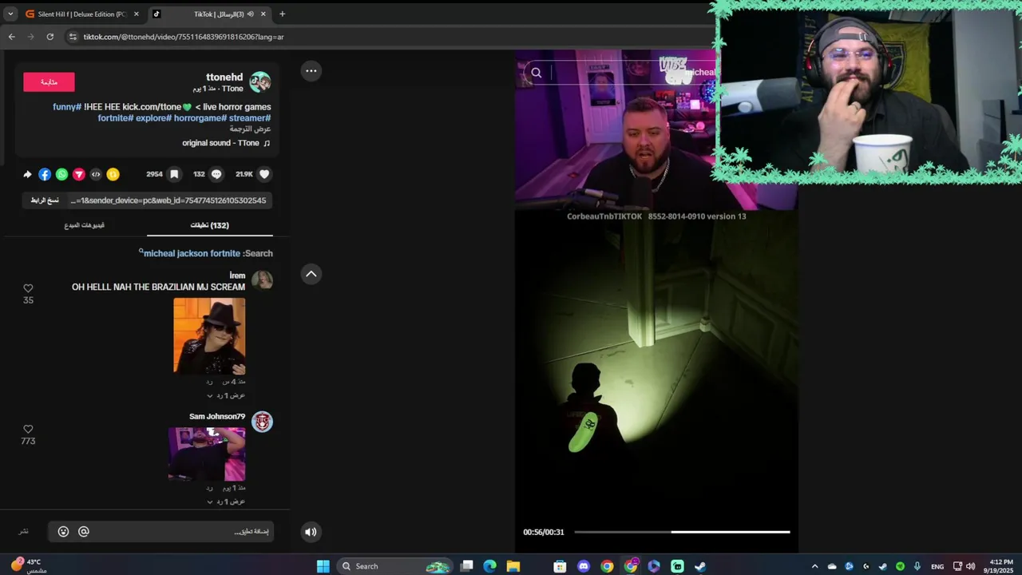
Task: Send to friends via red paper-plane icon
Action: point(79,174)
